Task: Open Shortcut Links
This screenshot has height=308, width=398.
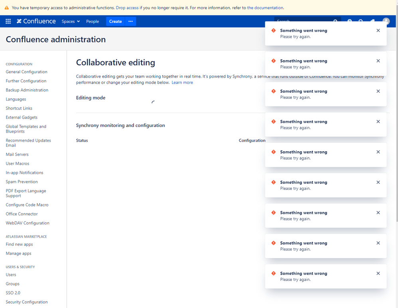Action: [19, 108]
